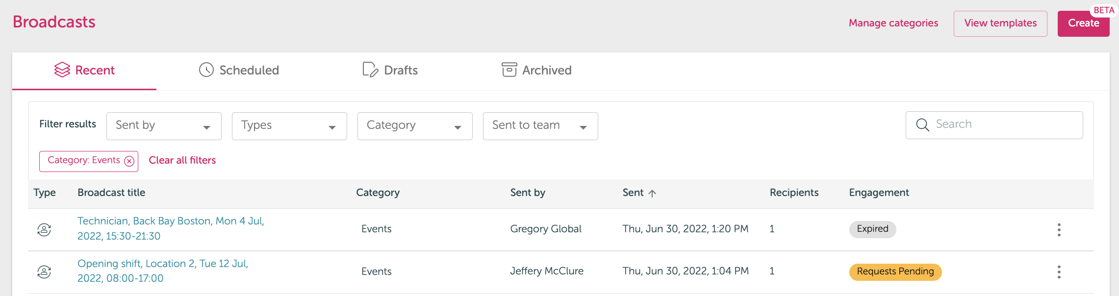Click the Create button
Viewport: 1119px width, 296px height.
tap(1084, 24)
